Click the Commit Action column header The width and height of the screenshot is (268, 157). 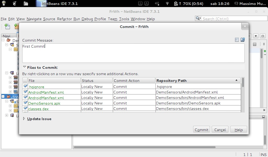134,81
